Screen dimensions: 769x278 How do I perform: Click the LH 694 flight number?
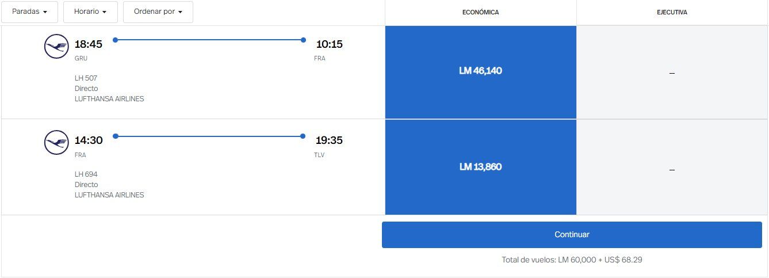click(86, 174)
